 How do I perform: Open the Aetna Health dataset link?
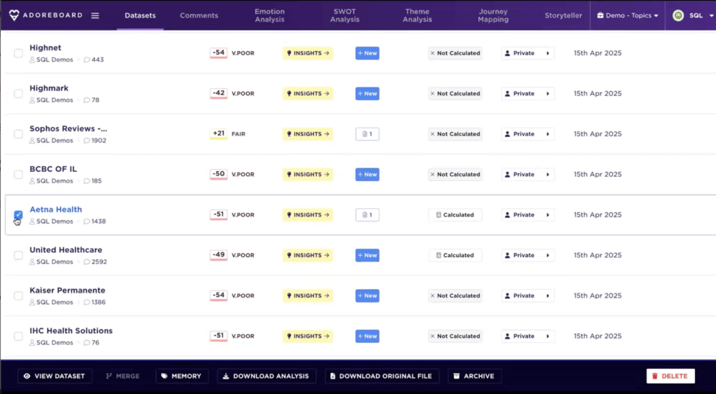point(56,210)
